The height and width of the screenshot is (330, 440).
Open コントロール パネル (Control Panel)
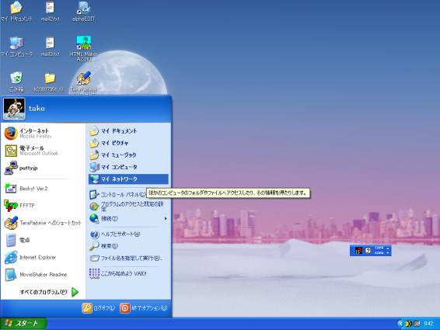click(x=117, y=194)
